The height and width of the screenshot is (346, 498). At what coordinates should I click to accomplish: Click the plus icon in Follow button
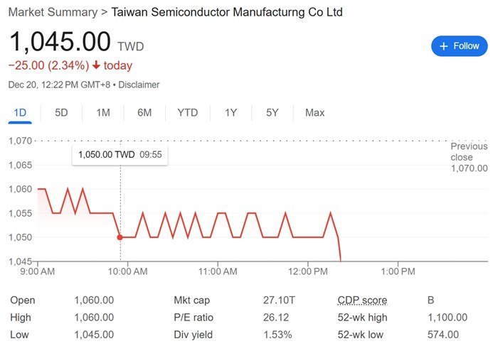(444, 46)
